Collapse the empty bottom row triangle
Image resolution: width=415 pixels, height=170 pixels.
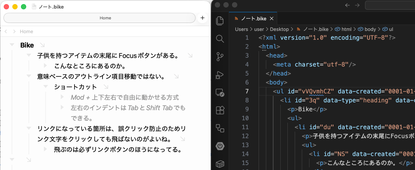(x=12, y=160)
